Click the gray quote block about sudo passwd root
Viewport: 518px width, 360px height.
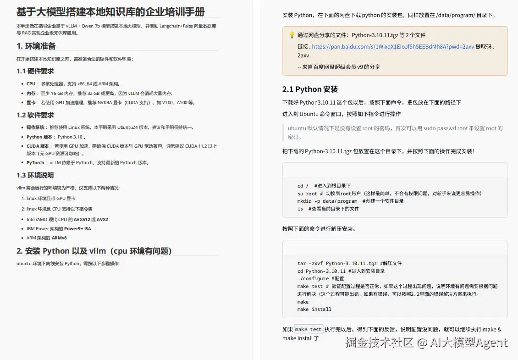click(x=393, y=133)
